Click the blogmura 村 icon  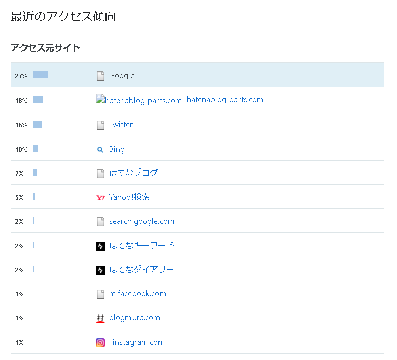(x=100, y=318)
